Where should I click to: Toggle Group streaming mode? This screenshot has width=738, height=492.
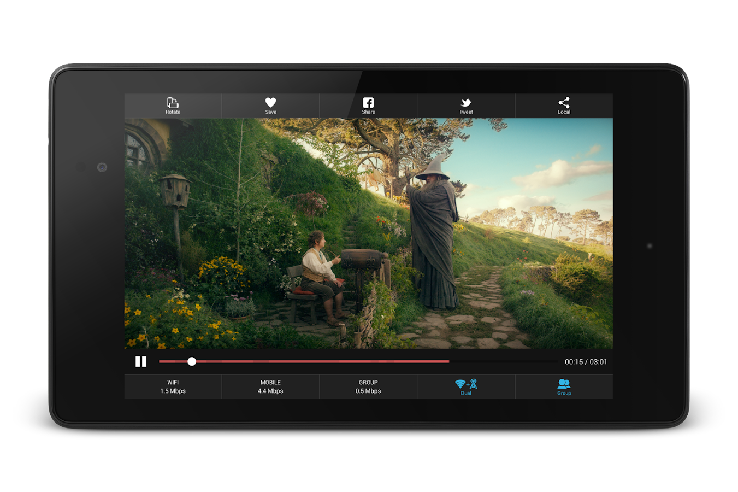coord(564,386)
